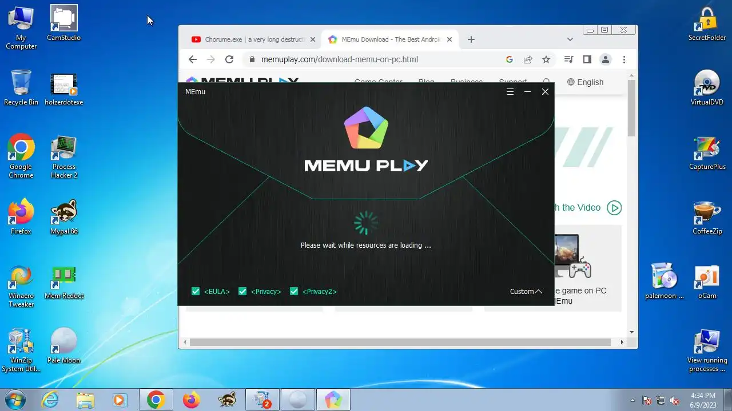Select SecretFolder desktop icon

(x=707, y=23)
